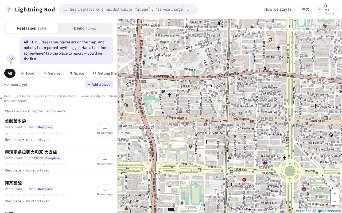Click the food bowl icon on 美蔬菜廚房 card
The width and height of the screenshot is (342, 213).
(6, 133)
